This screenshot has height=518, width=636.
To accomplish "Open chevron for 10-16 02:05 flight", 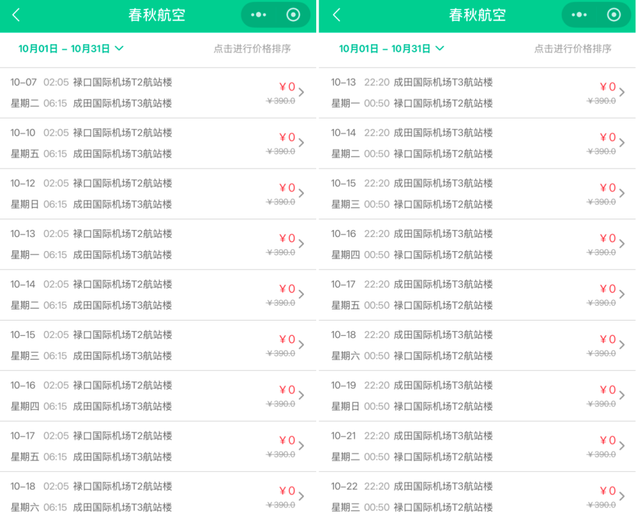I will pos(302,395).
